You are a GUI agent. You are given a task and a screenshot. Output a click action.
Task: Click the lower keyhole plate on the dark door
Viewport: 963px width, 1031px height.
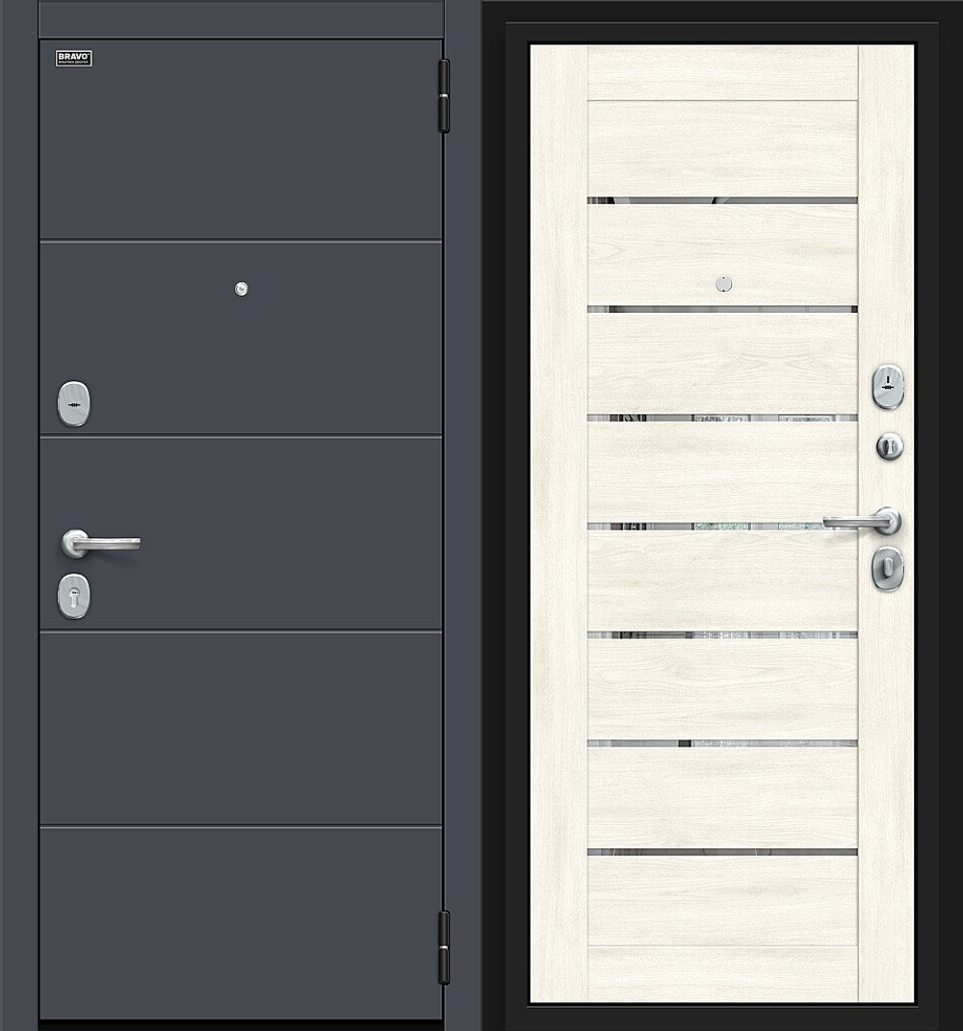[74, 597]
